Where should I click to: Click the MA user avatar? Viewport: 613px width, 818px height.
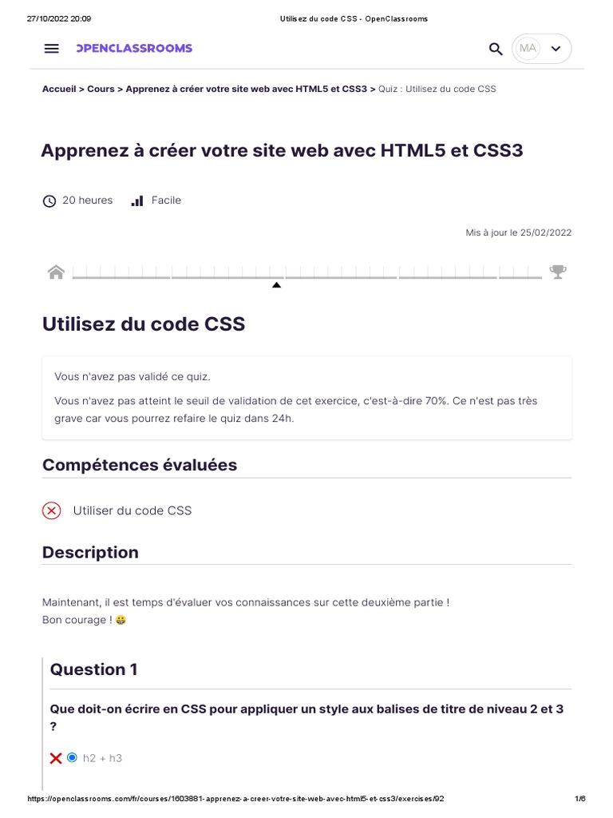pyautogui.click(x=528, y=49)
